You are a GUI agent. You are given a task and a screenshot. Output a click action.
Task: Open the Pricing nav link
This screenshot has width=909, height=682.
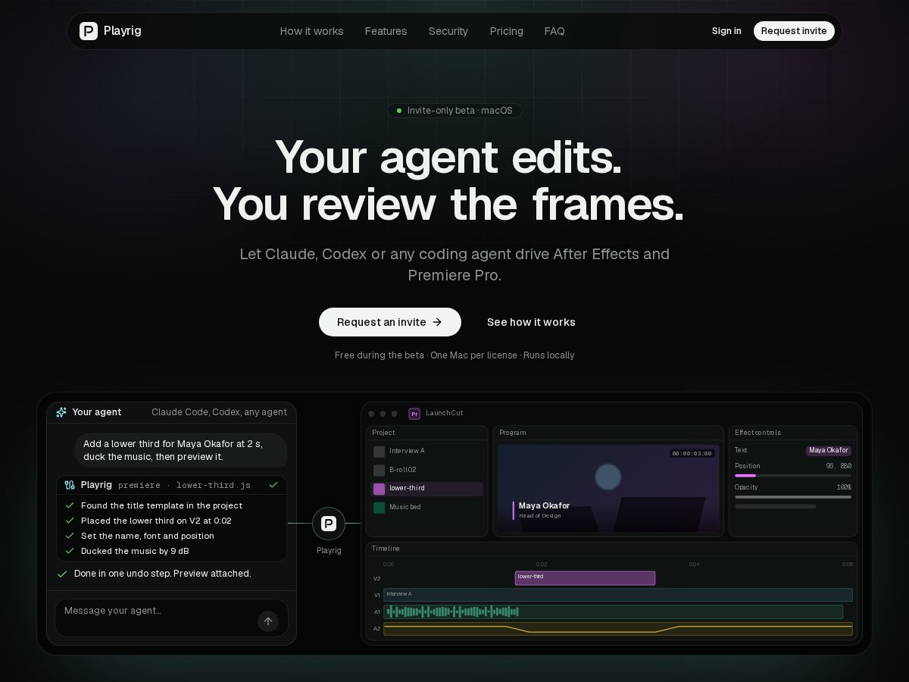(506, 31)
